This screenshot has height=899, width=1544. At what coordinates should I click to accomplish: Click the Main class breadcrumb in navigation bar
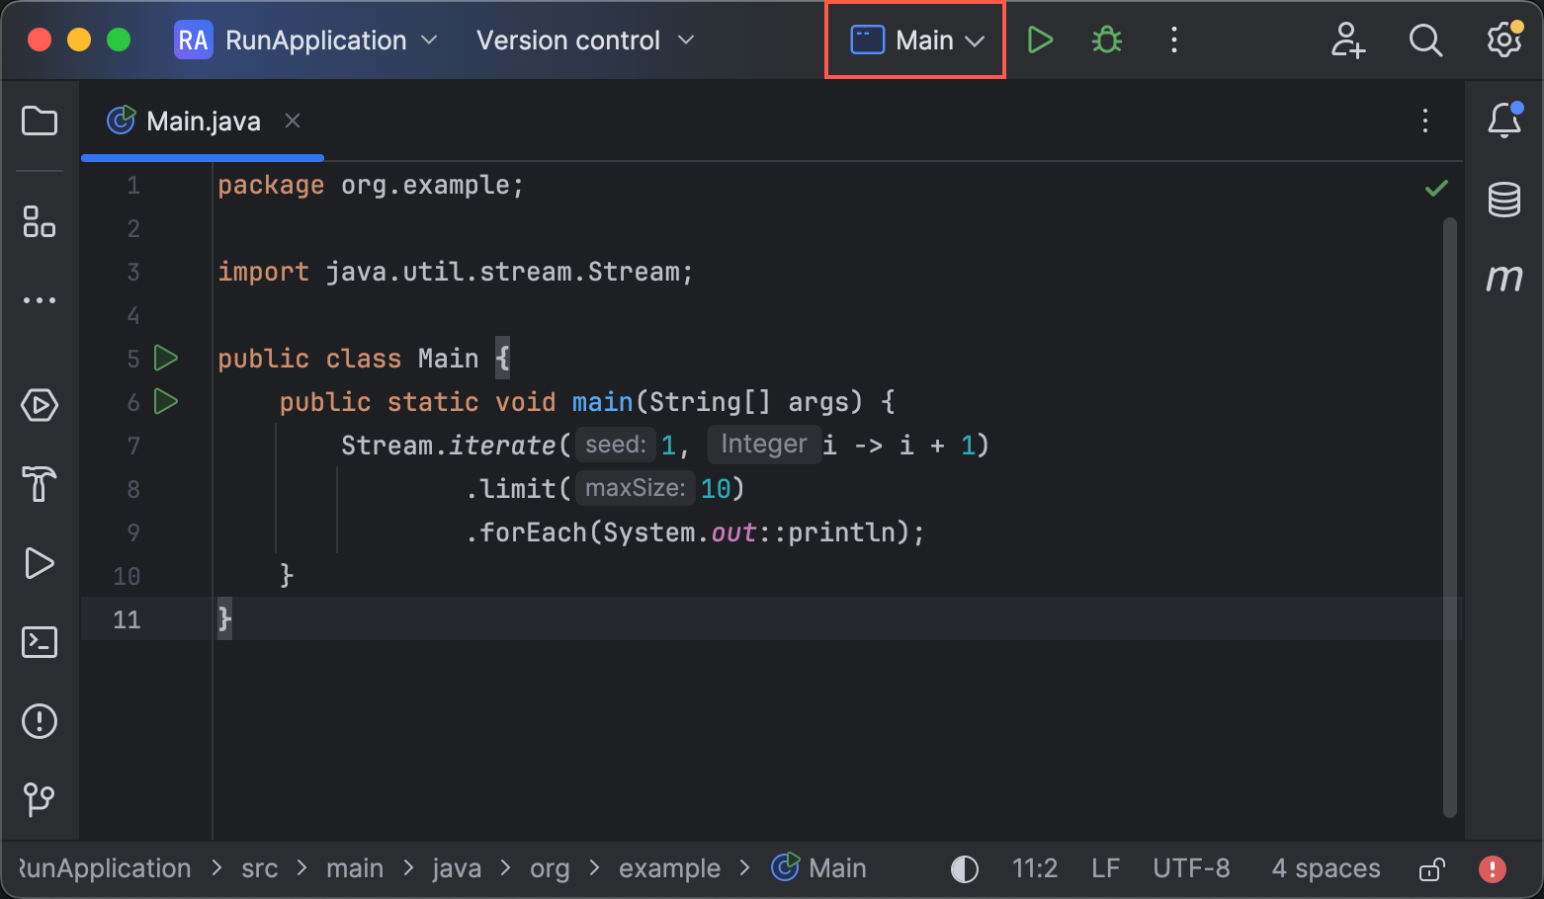(x=818, y=868)
